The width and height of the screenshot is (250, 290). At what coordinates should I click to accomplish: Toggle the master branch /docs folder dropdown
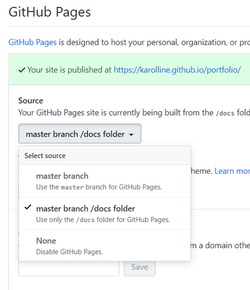[x=80, y=134]
